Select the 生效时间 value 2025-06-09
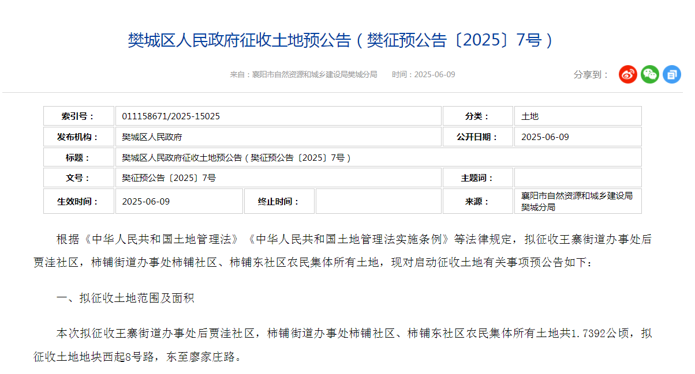This screenshot has width=695, height=374. pos(146,202)
